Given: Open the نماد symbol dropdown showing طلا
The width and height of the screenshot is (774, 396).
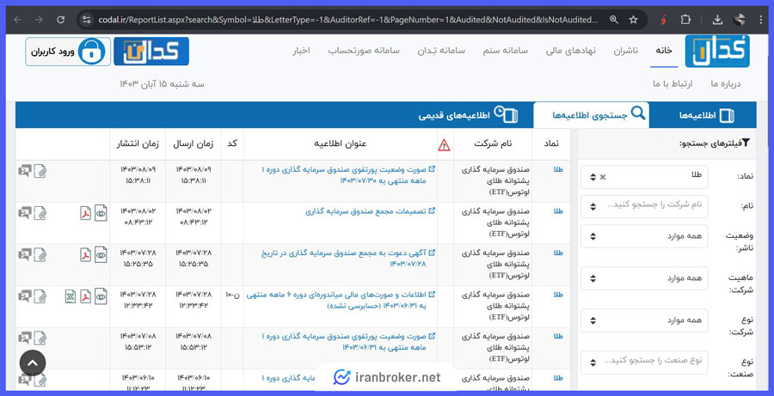Looking at the screenshot, I should point(644,177).
